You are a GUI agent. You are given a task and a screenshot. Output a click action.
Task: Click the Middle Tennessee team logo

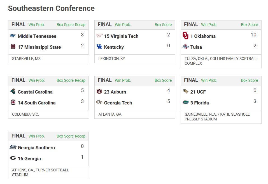tap(13, 36)
